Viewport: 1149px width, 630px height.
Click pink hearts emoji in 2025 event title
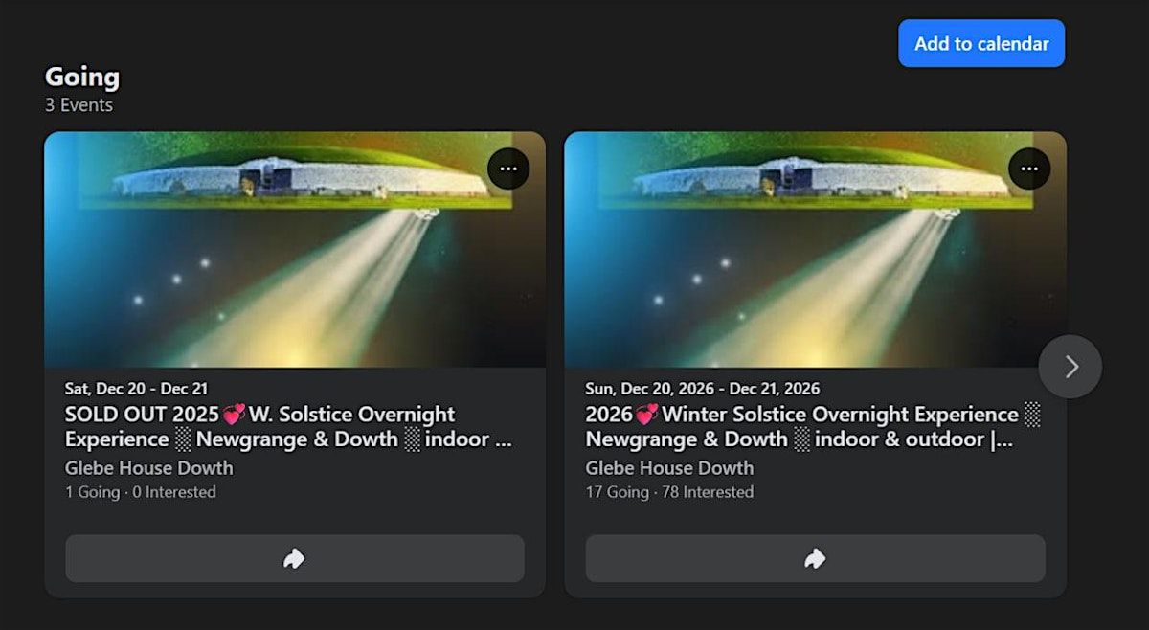coord(234,415)
